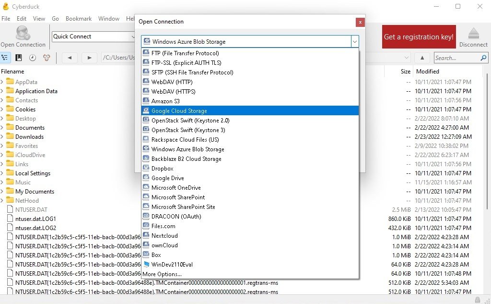Click the Disconnect eject icon
Viewport: 491px width, 304px height.
(473, 33)
